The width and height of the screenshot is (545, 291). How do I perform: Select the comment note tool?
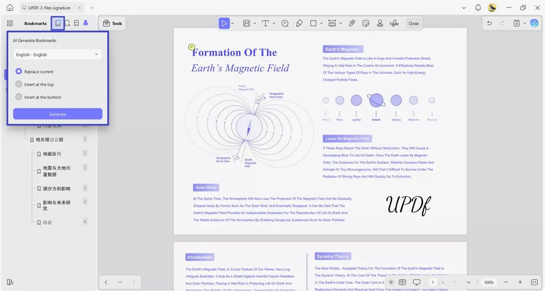point(285,23)
